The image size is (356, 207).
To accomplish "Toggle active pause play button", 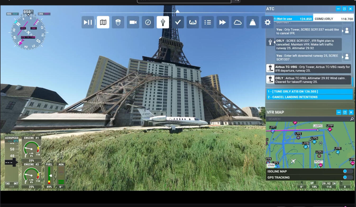I will tap(88, 22).
